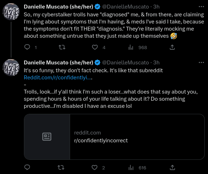This screenshot has width=208, height=174.
Task: Retweet the first tweet
Action: tap(62, 47)
